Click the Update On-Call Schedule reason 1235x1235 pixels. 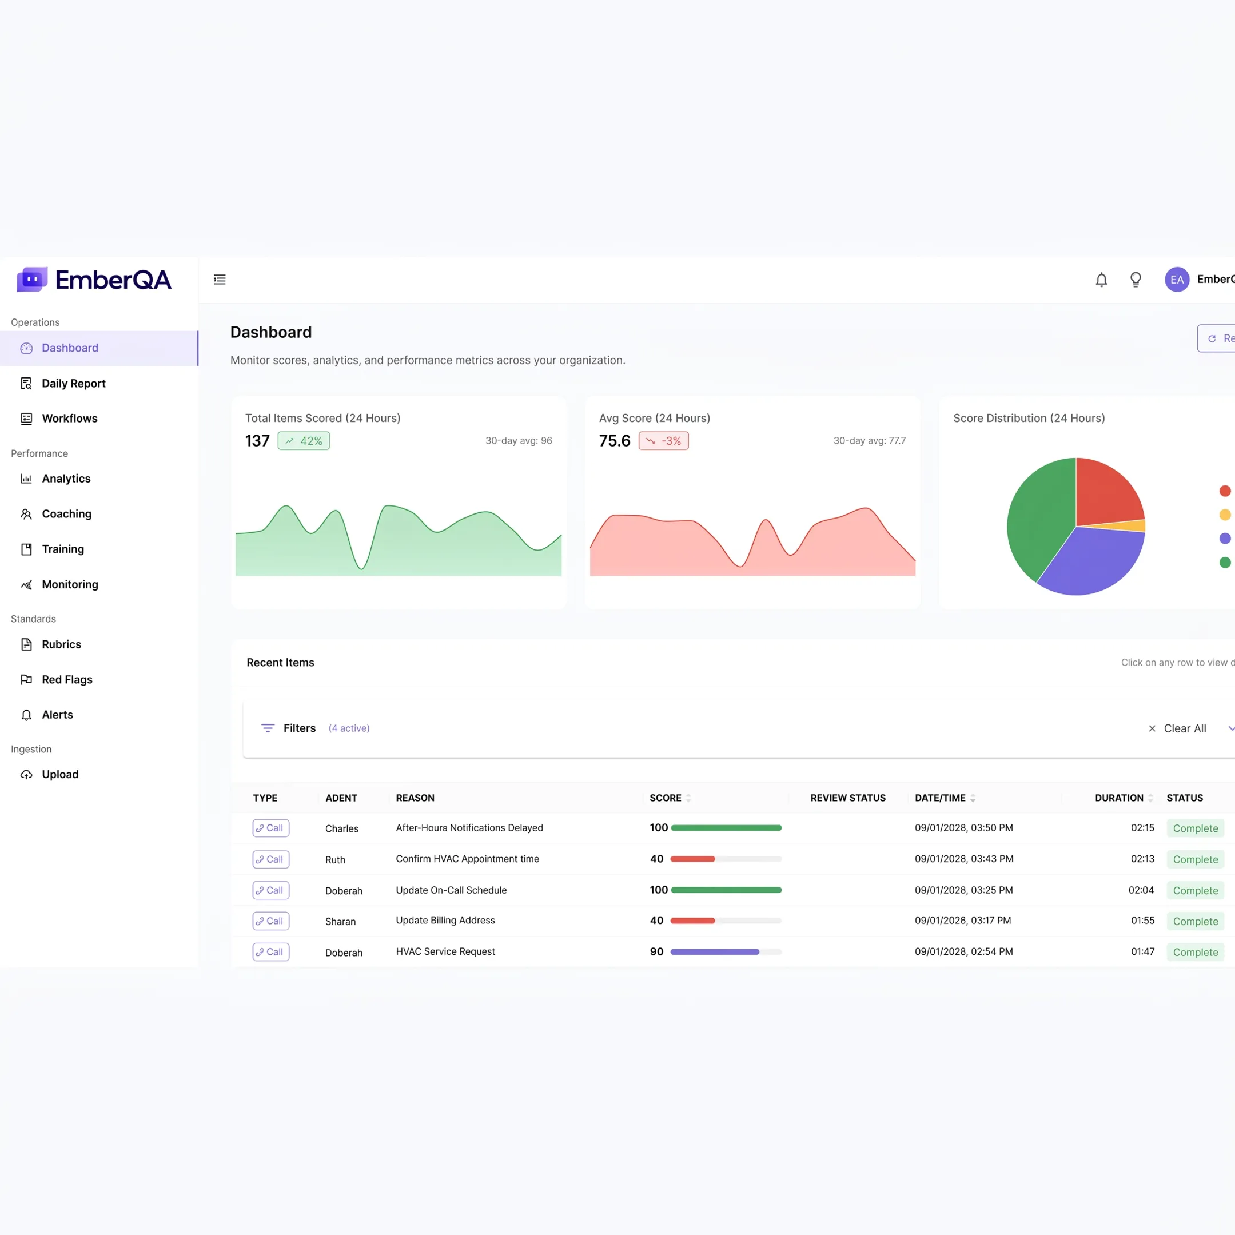(x=451, y=890)
